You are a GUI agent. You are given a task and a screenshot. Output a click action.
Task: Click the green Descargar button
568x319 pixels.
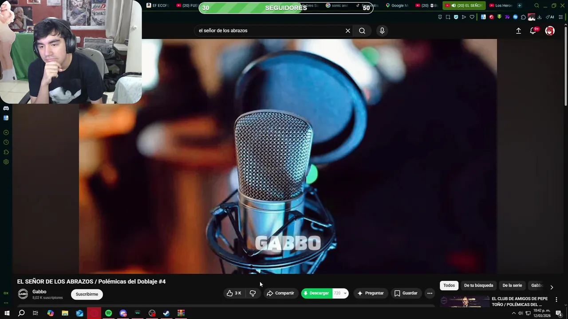pyautogui.click(x=316, y=293)
